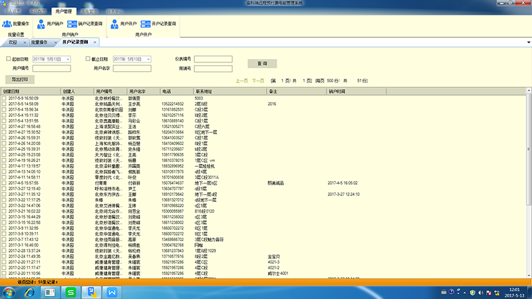Image resolution: width=532 pixels, height=299 pixels.
Task: Click the 查询 query button
Action: click(x=262, y=63)
